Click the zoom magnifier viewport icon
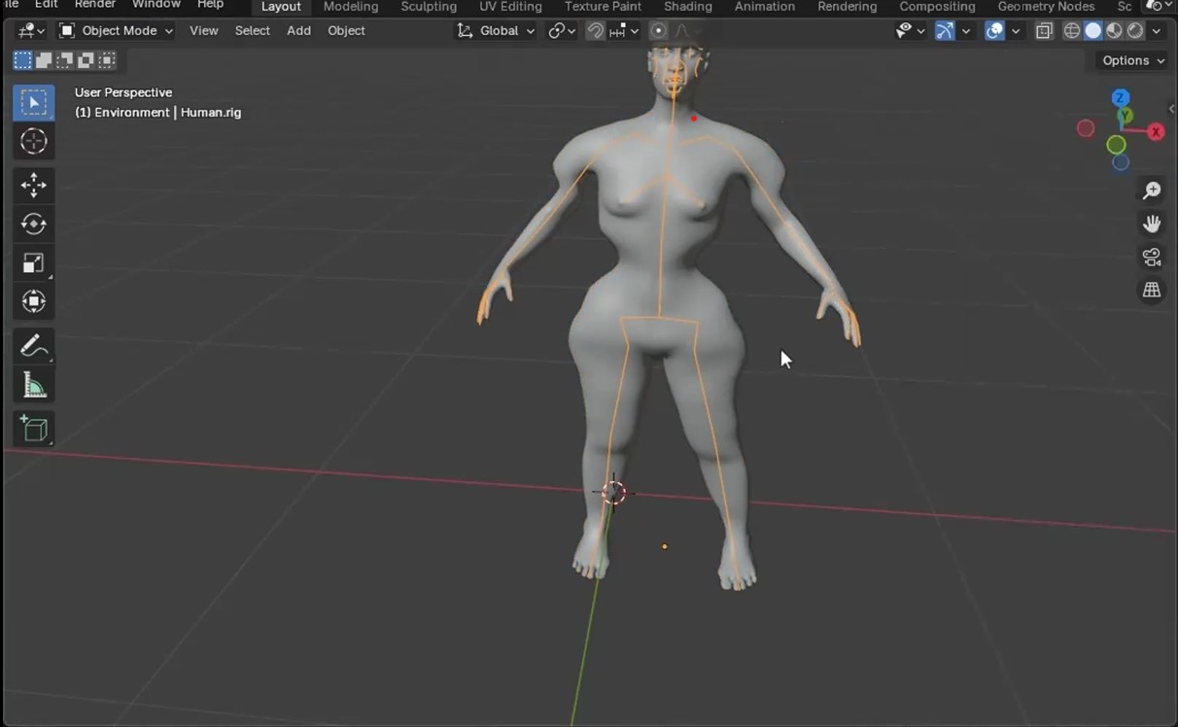 (x=1152, y=190)
